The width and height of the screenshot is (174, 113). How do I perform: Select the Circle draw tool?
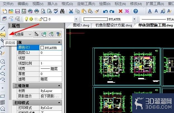pos(3,61)
